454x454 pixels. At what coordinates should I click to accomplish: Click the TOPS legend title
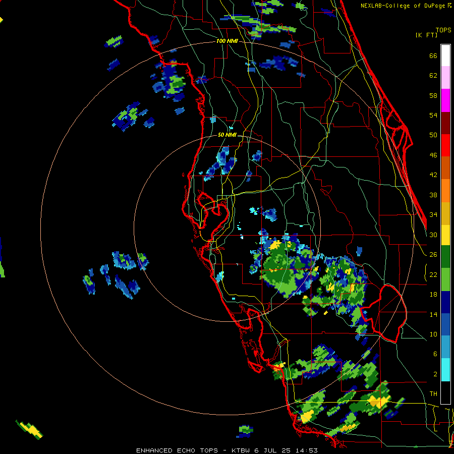(x=443, y=30)
